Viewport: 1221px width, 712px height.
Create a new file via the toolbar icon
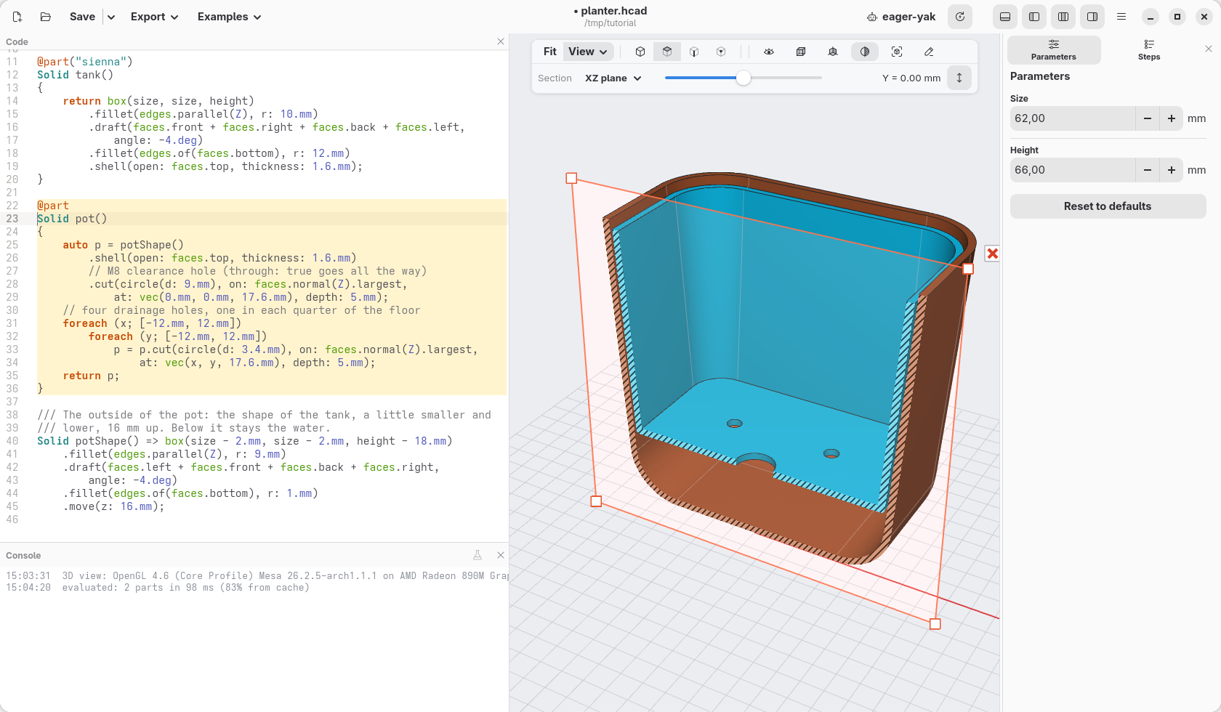(x=17, y=17)
